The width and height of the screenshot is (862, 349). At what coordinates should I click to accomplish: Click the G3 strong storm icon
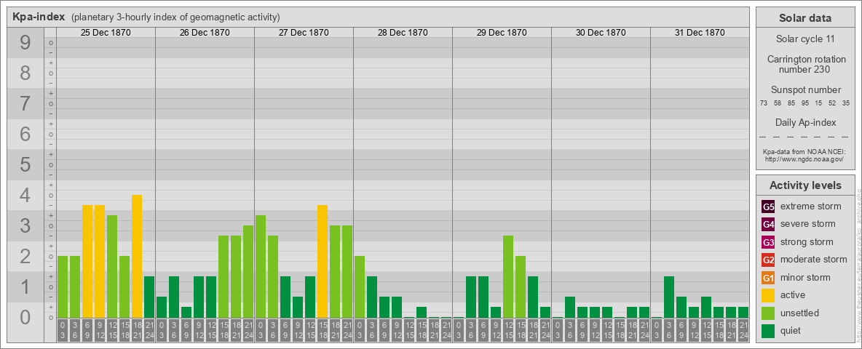coord(768,242)
